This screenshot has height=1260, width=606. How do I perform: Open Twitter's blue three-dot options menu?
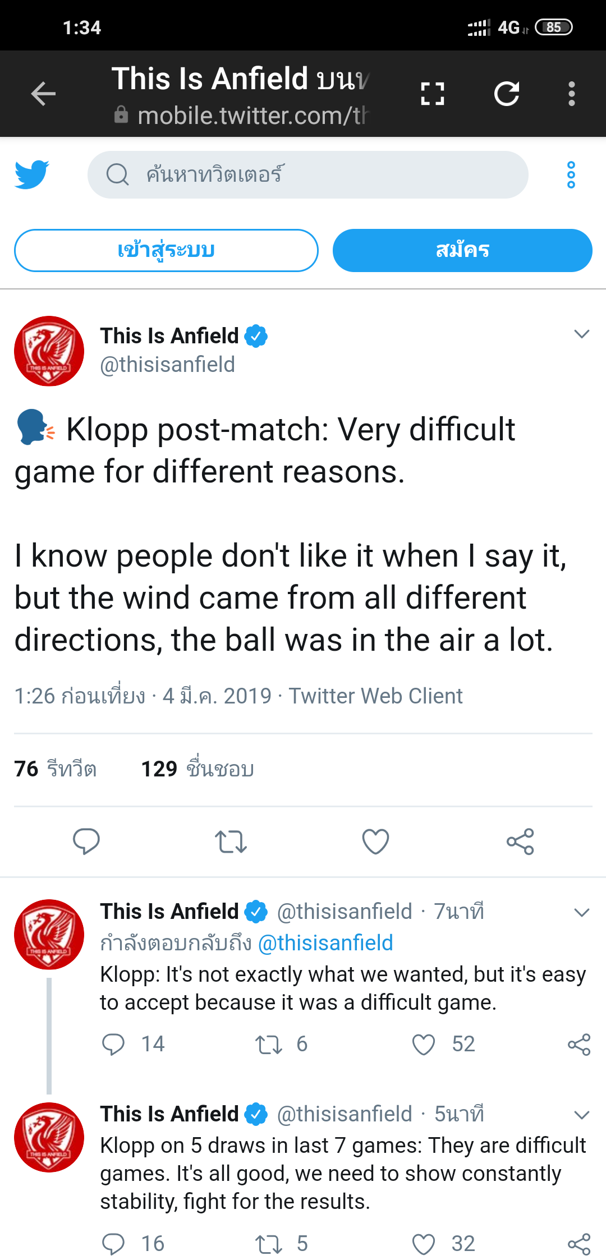(571, 174)
